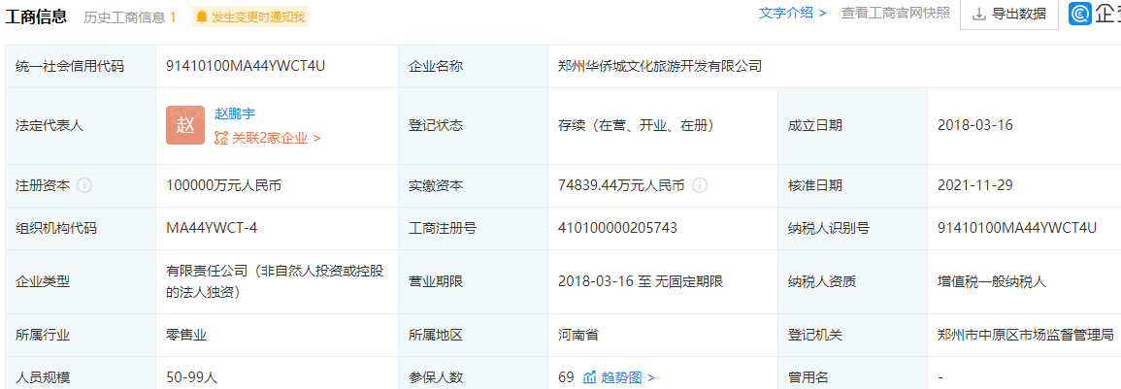Click organization code MA44YWCT-4
Viewport: 1121px width, 389px height.
(x=212, y=228)
